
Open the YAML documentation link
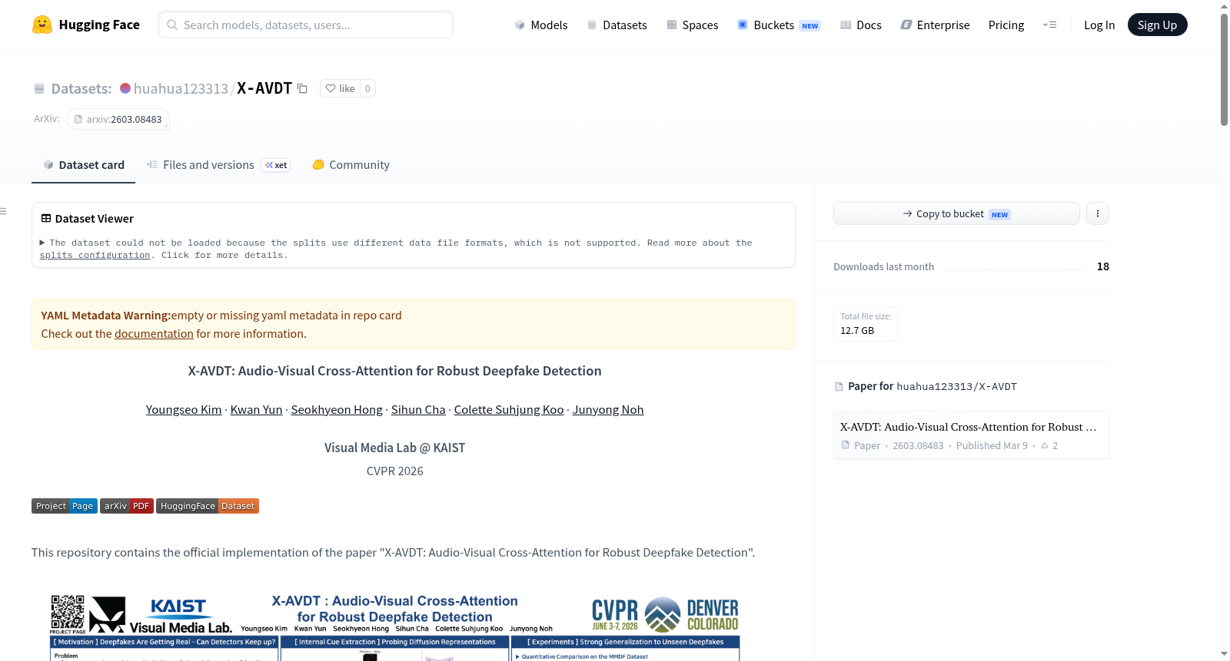pyautogui.click(x=154, y=334)
